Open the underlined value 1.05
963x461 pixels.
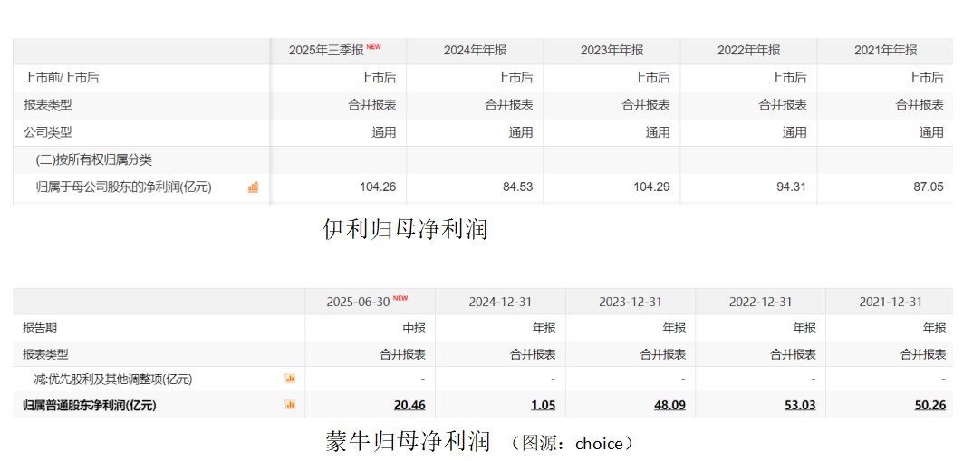point(544,405)
